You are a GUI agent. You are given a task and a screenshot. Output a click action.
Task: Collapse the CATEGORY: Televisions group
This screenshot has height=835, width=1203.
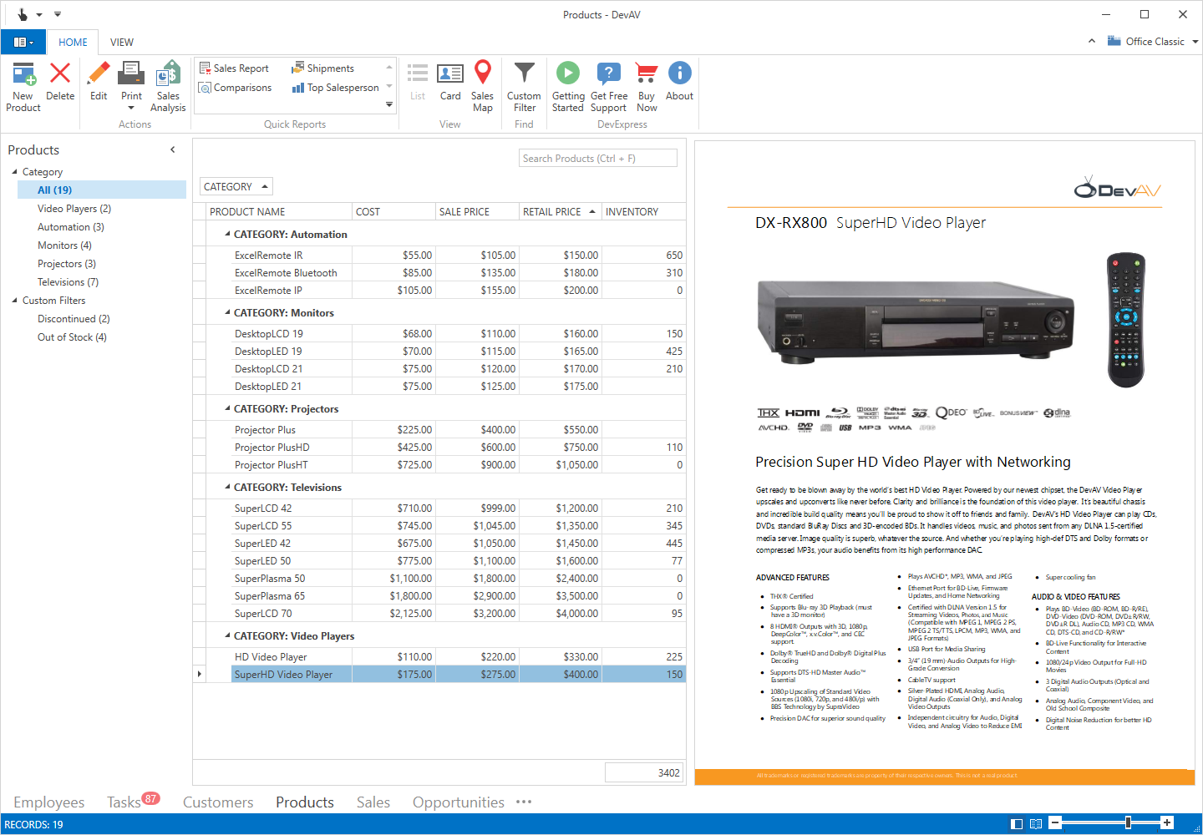pyautogui.click(x=226, y=487)
